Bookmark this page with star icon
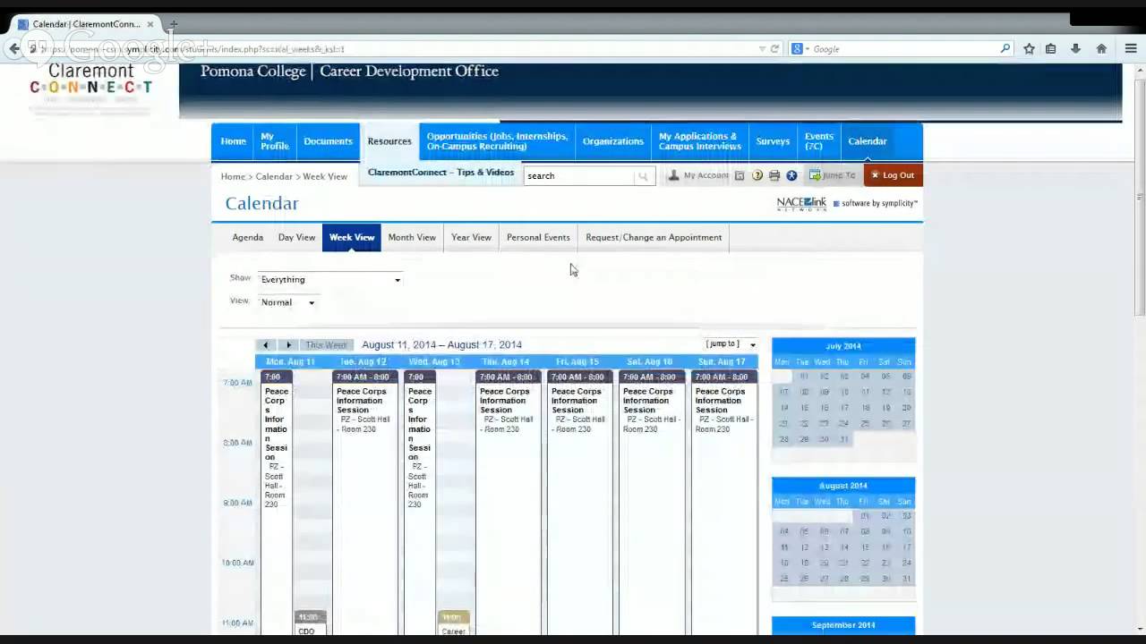Screen dimensions: 1146x644 click(1029, 49)
